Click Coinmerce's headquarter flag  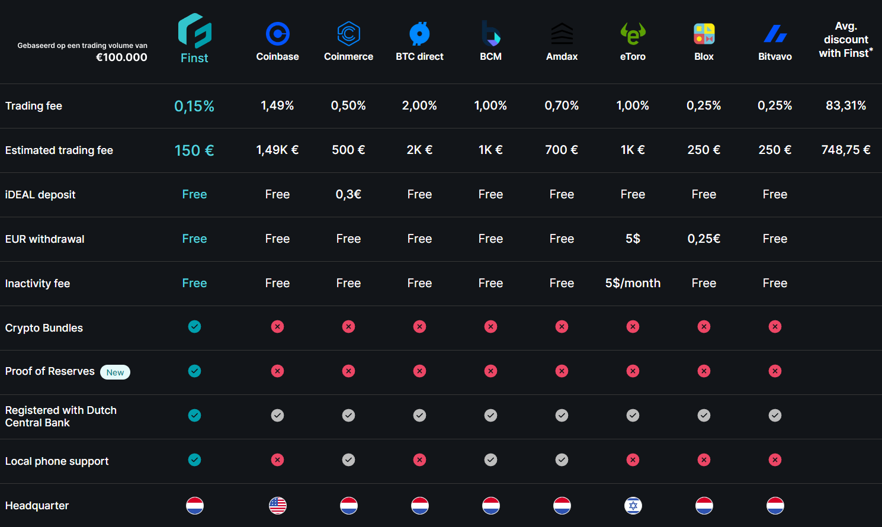pyautogui.click(x=348, y=506)
